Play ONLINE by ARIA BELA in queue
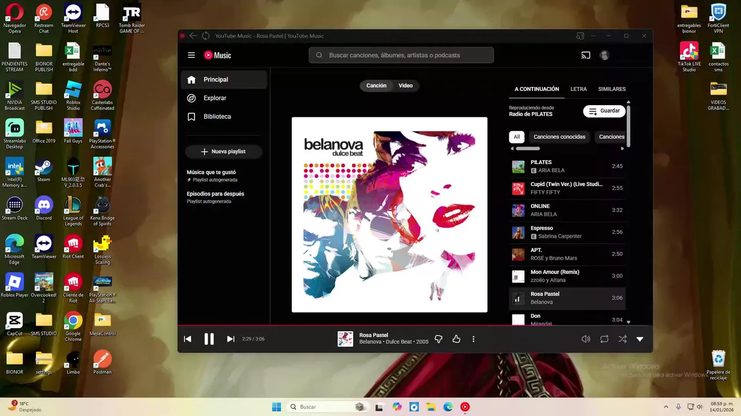 pos(567,210)
